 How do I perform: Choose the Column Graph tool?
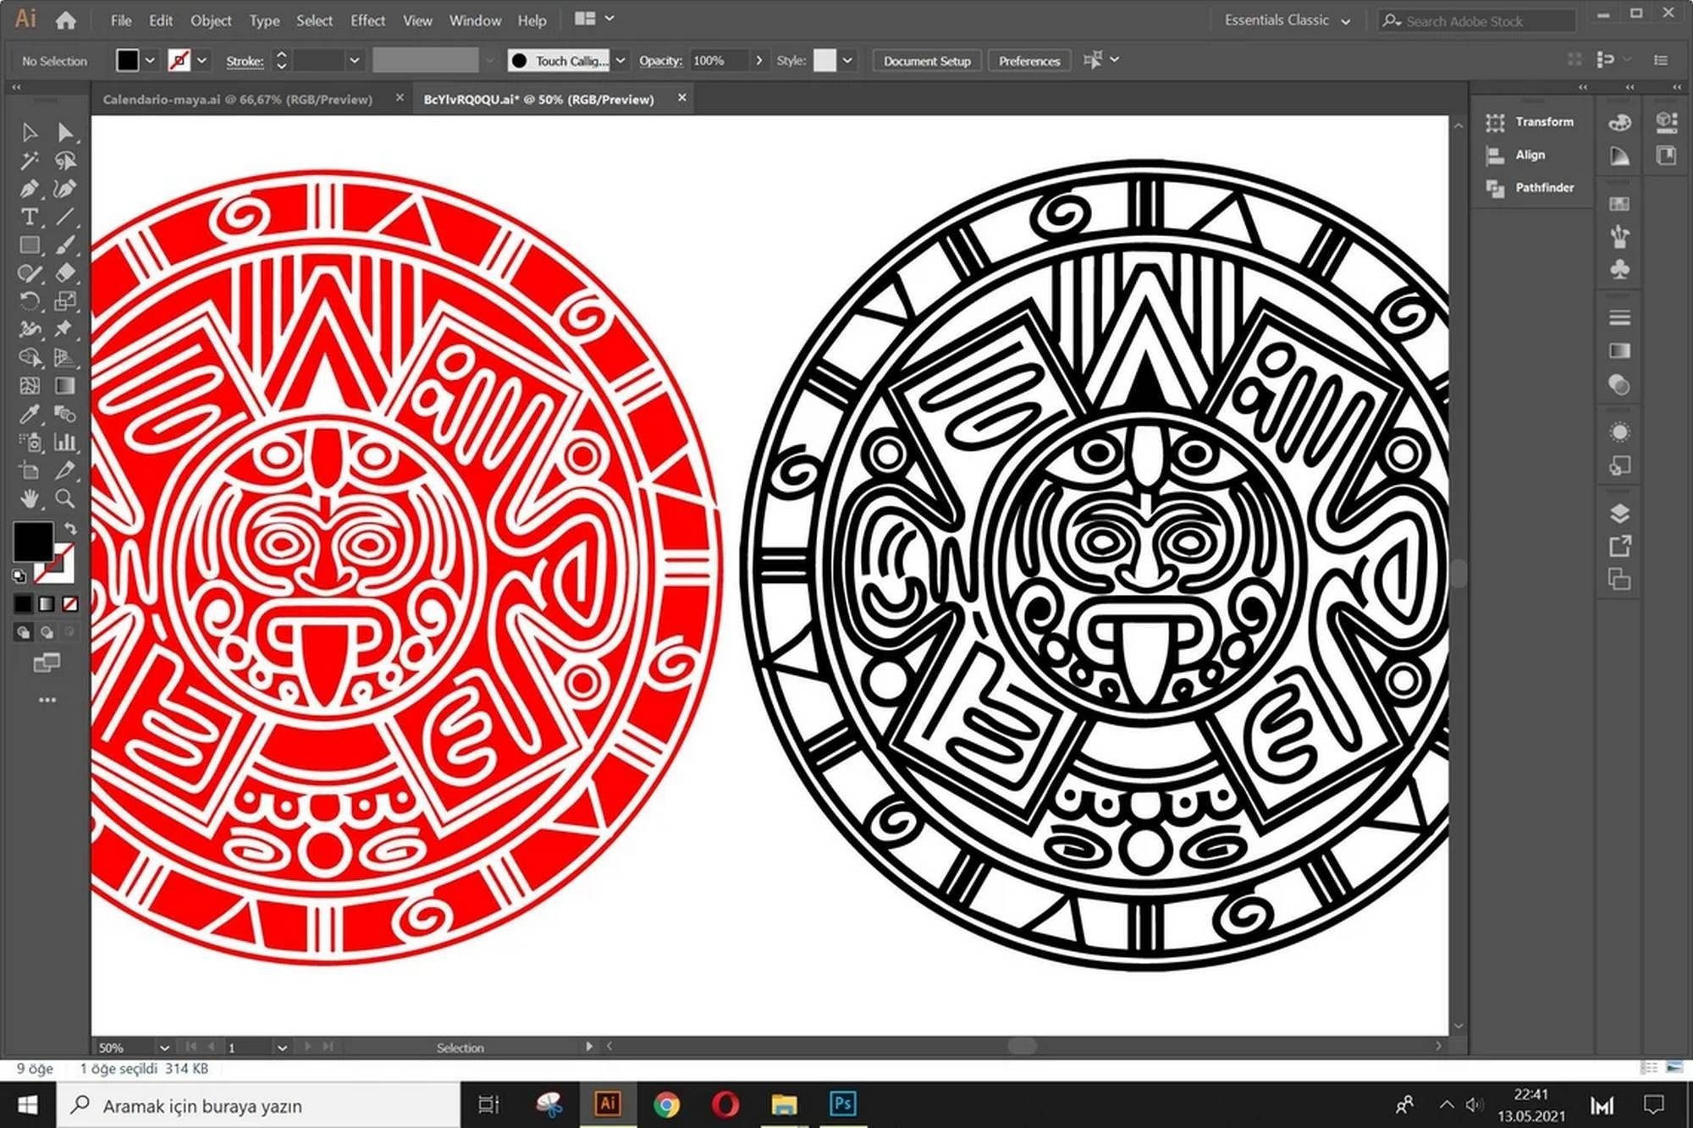64,442
